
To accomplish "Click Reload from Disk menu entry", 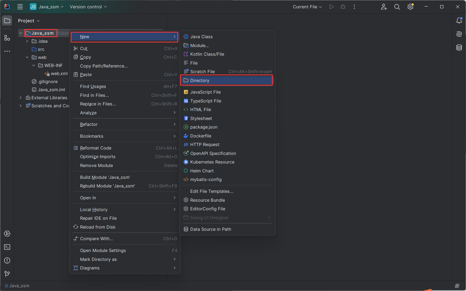I will (98, 227).
